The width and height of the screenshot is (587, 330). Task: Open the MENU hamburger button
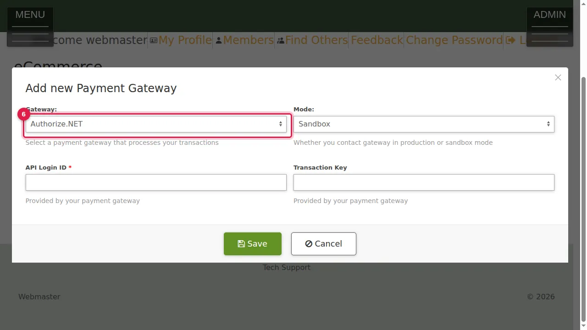point(30,27)
